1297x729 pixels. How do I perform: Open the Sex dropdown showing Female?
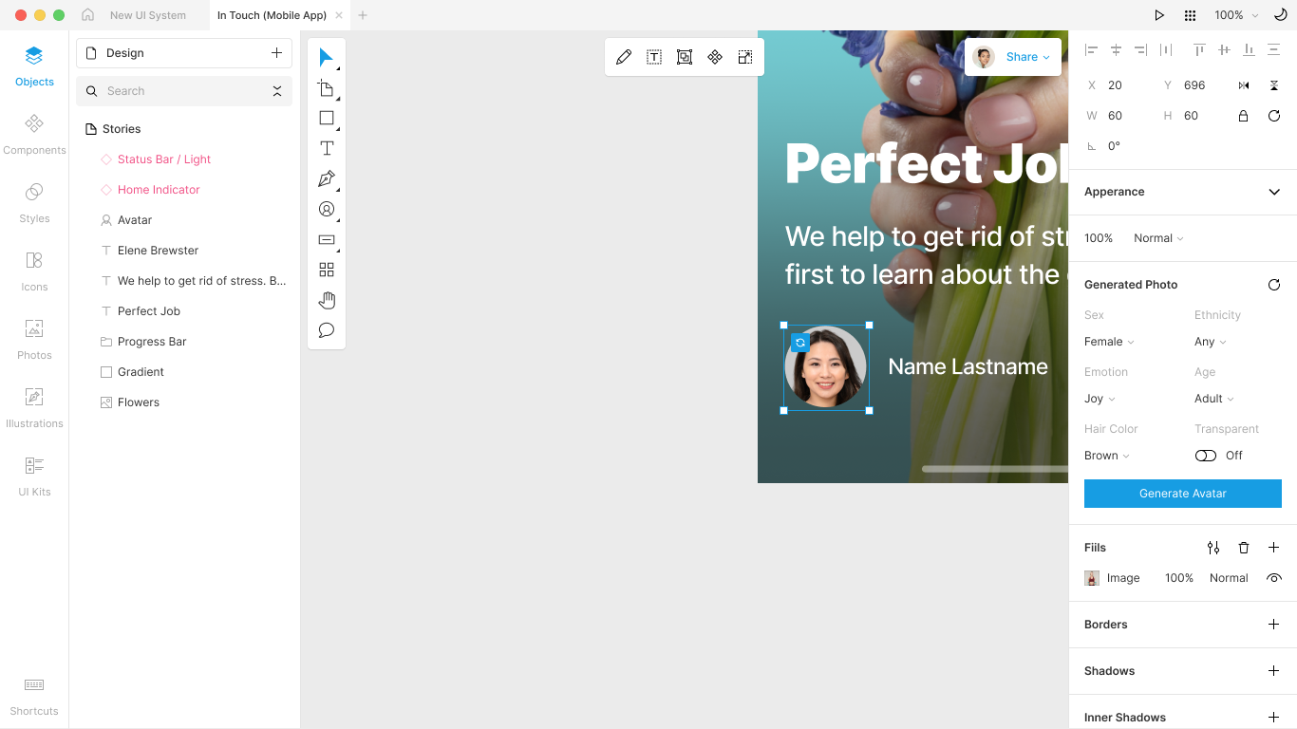click(1109, 342)
